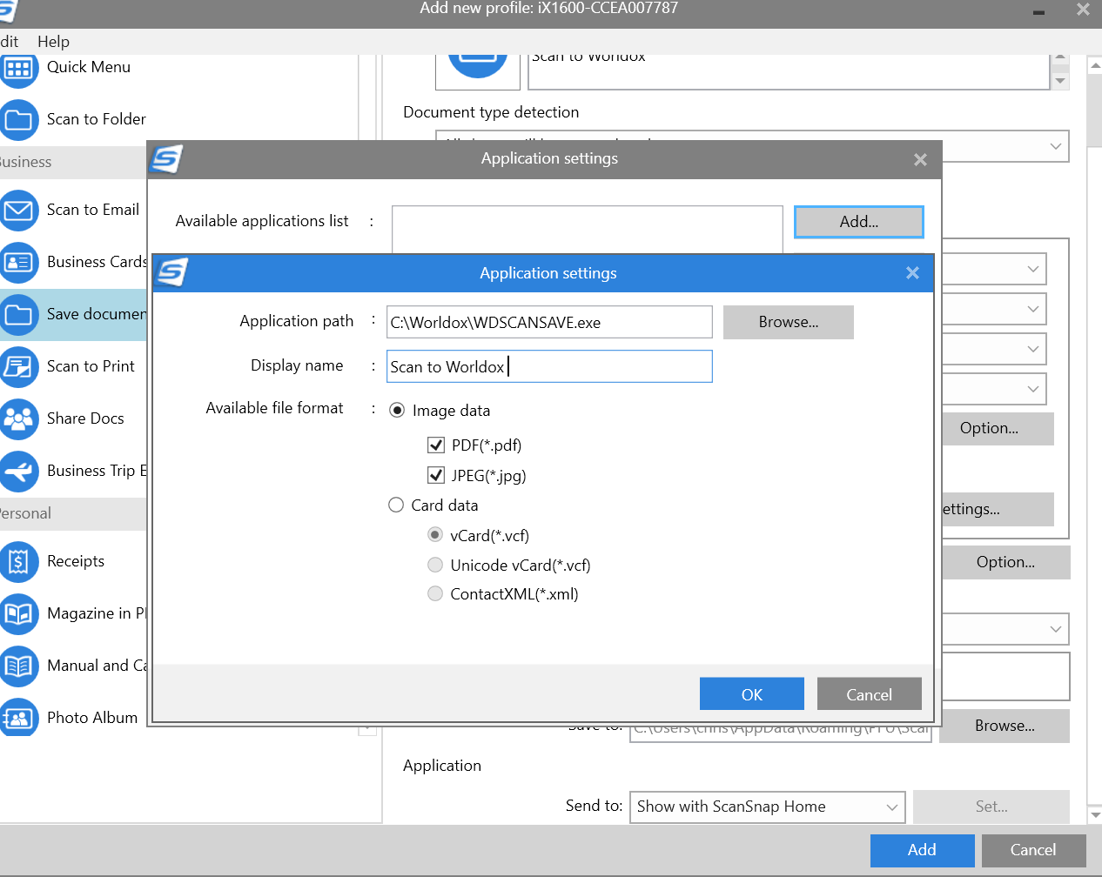
Task: Pick the Scan to Email envelope icon
Action: tap(18, 211)
